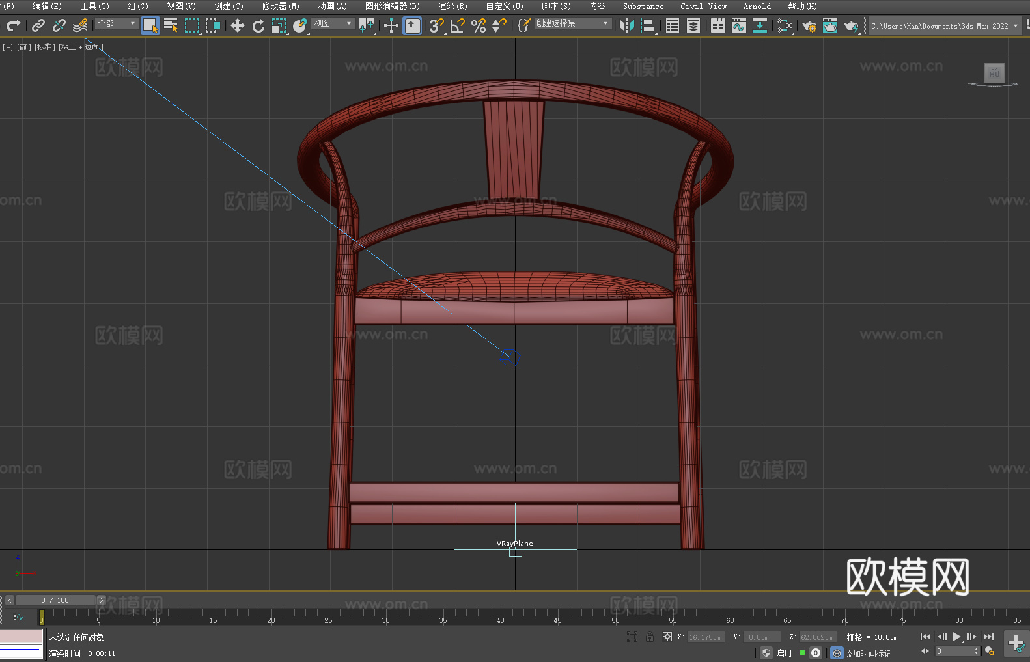Click the [前] viewport view label
1030x662 pixels.
pyautogui.click(x=24, y=47)
